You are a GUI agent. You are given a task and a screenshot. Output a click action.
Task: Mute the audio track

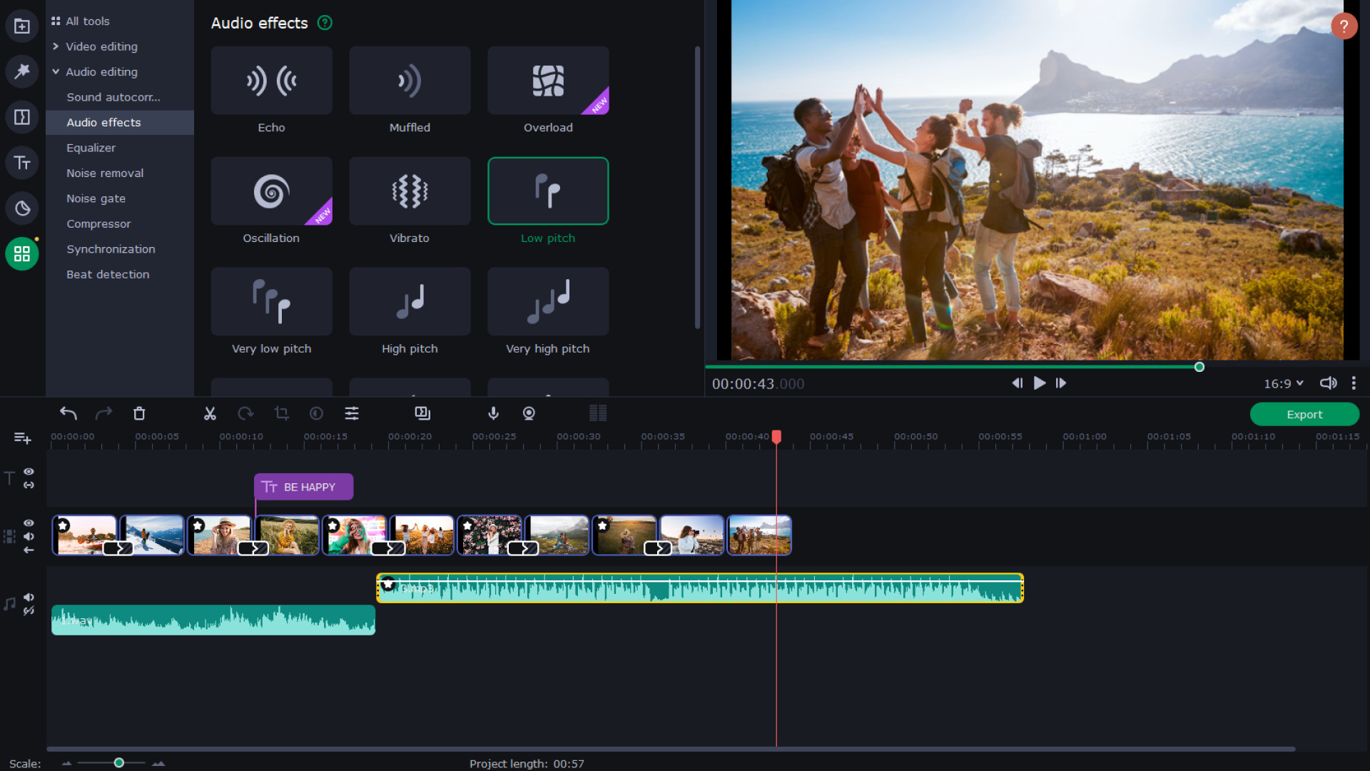click(x=29, y=598)
